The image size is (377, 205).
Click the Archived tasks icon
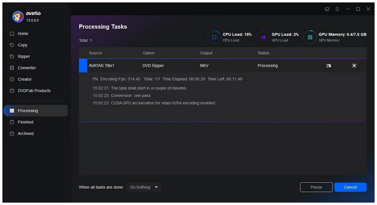[12, 134]
